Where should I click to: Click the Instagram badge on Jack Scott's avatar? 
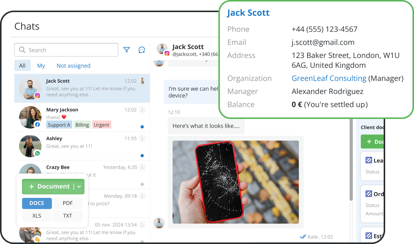point(38,96)
